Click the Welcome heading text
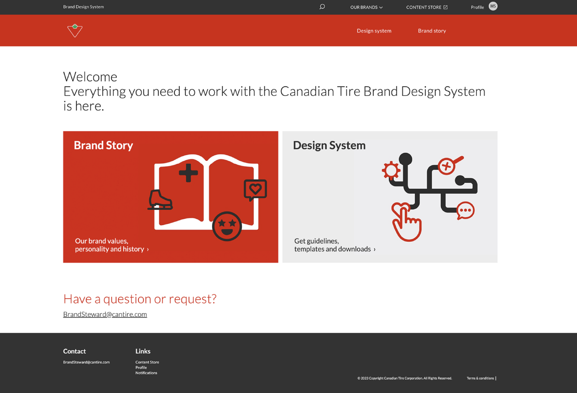 click(x=90, y=77)
